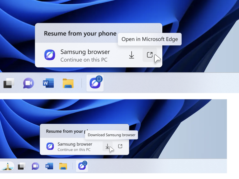Click the large 'Resume from your phone' heading
Screen dimensions: 239x179
pos(80,33)
